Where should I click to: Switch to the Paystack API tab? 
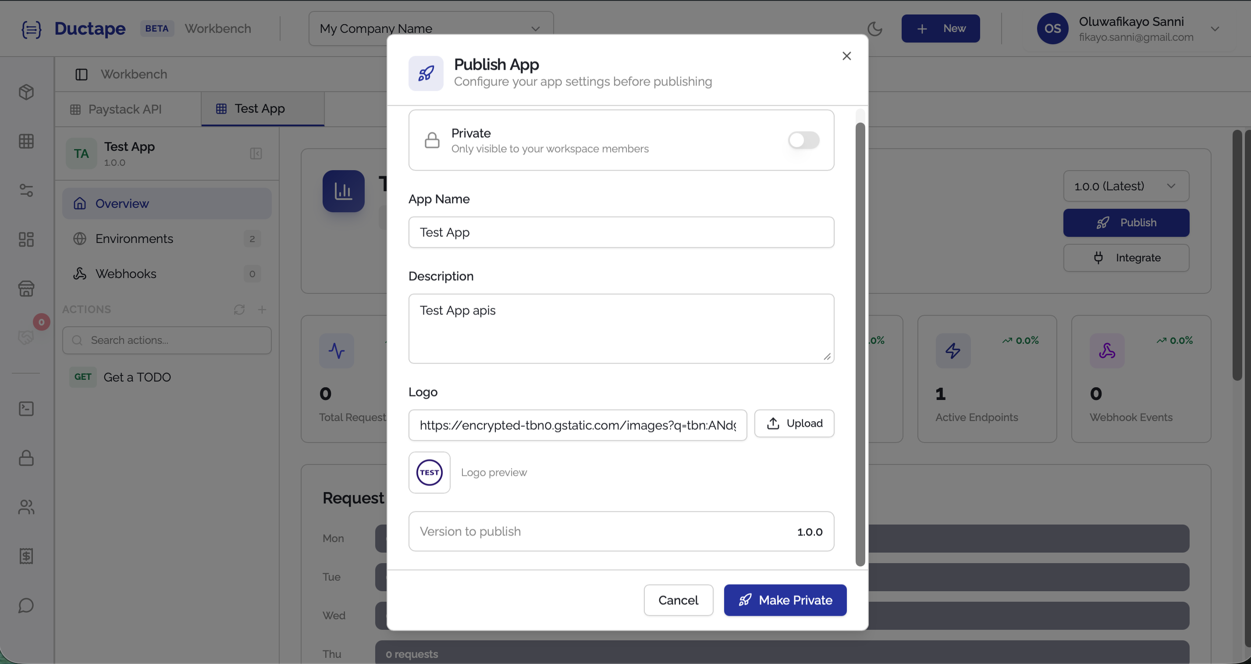[125, 109]
